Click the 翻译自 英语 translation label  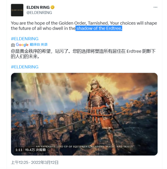[39, 44]
